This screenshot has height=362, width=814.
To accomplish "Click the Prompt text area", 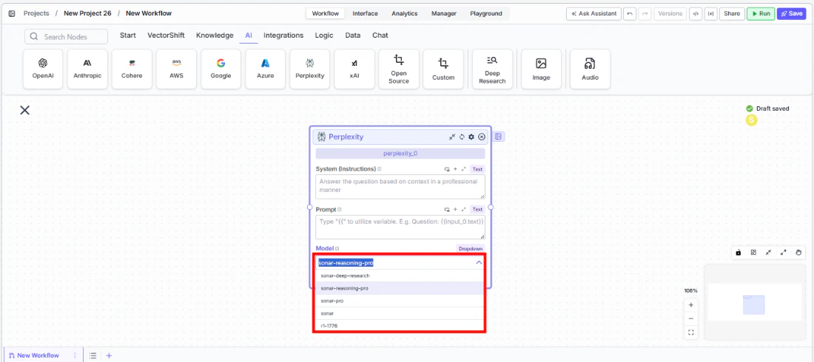I will pyautogui.click(x=400, y=227).
